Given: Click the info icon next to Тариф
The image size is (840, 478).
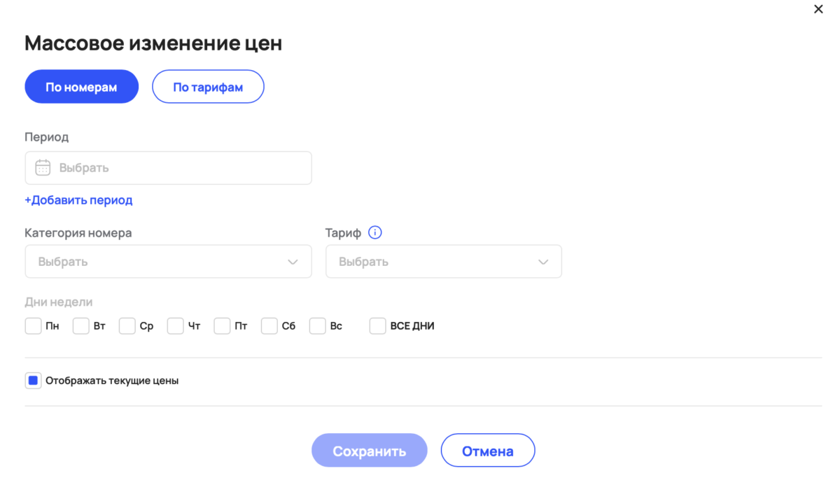Looking at the screenshot, I should [375, 232].
